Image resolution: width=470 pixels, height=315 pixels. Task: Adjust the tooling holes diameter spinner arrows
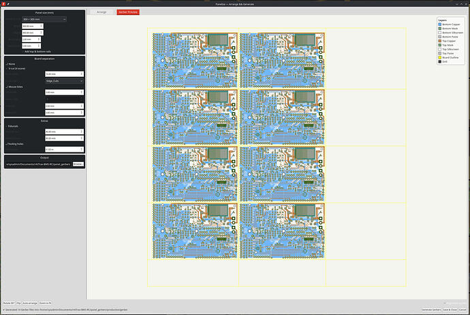(x=82, y=149)
